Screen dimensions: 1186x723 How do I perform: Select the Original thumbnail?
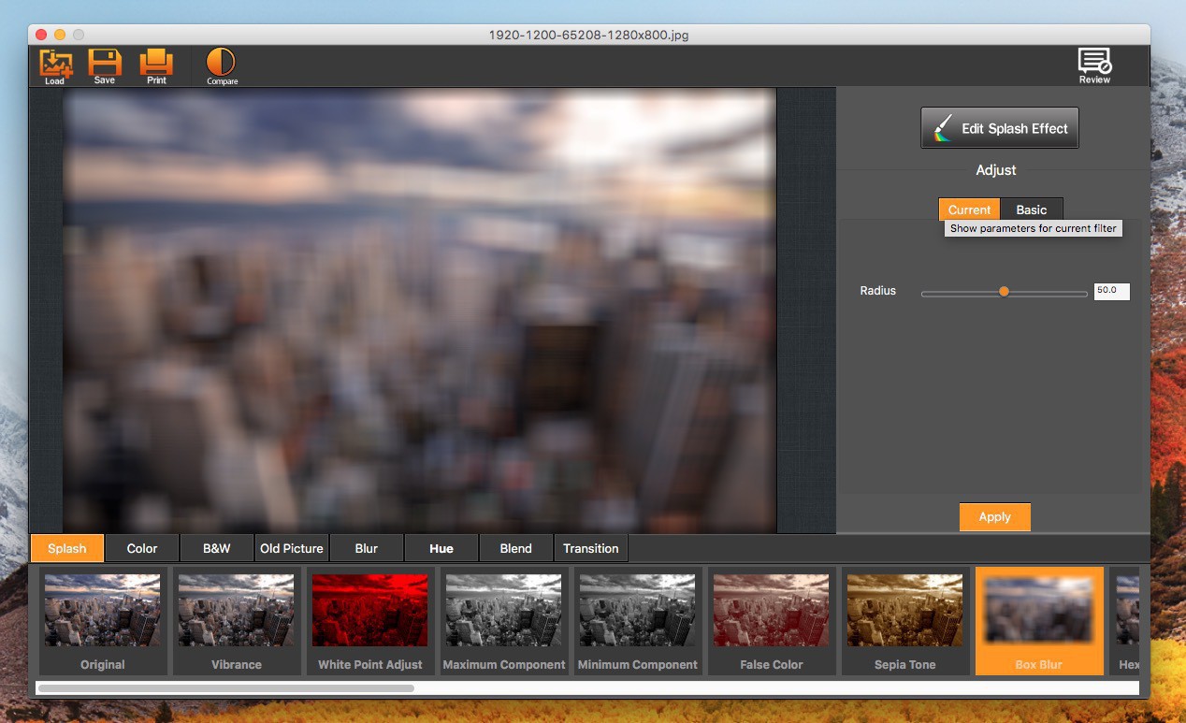coord(103,619)
